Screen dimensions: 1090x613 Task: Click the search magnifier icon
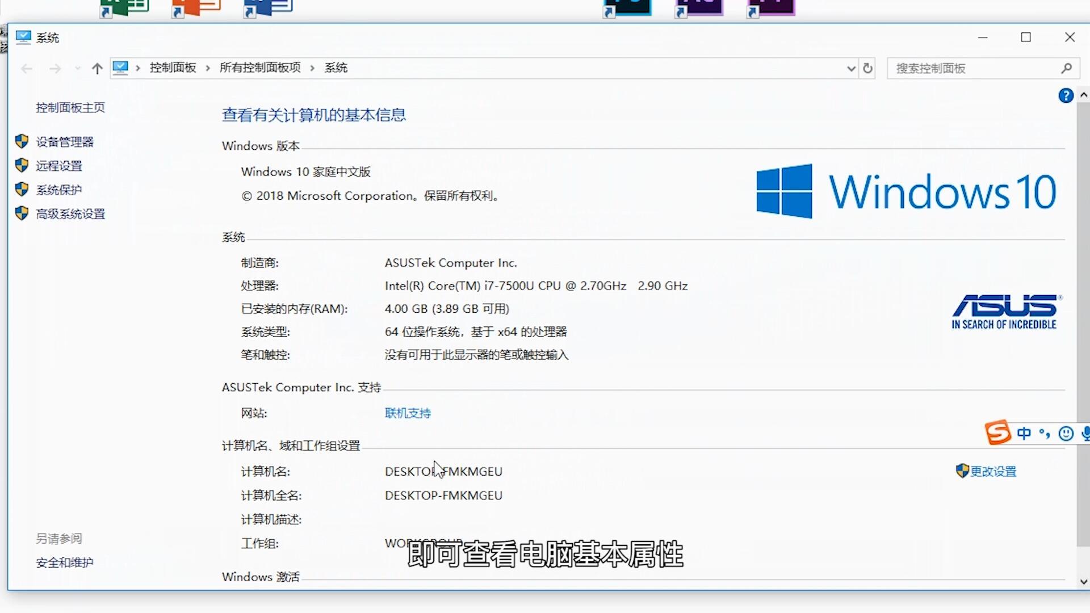pos(1066,69)
